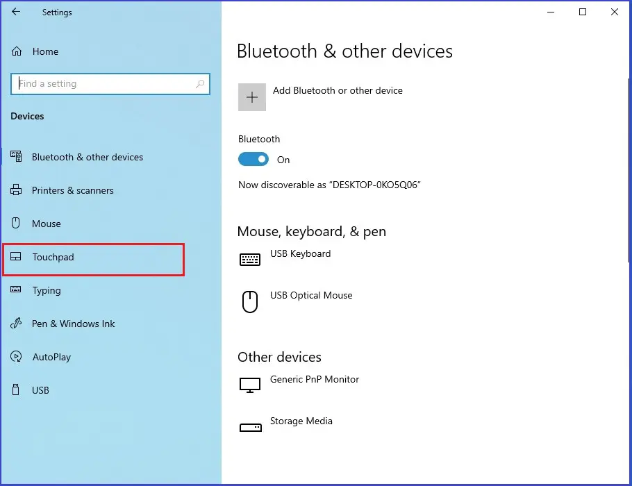Open Mouse settings in sidebar
The width and height of the screenshot is (632, 486).
pyautogui.click(x=47, y=224)
